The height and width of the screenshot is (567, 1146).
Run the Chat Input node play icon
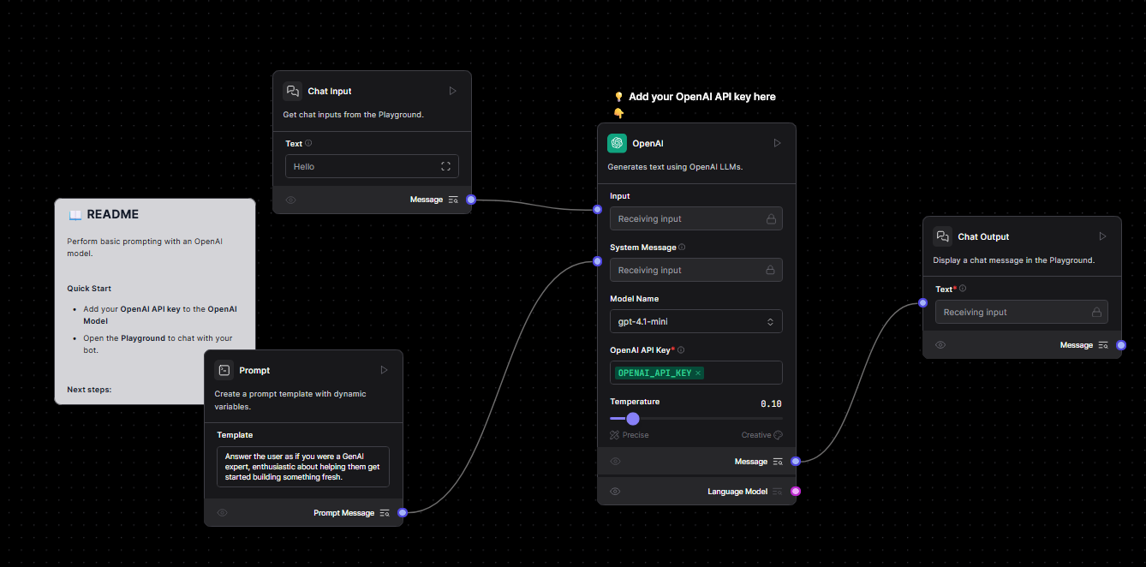[453, 91]
